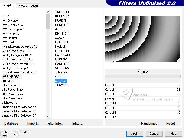Choose the distort filter
This screenshot has width=184, height=138.
click(59, 29)
